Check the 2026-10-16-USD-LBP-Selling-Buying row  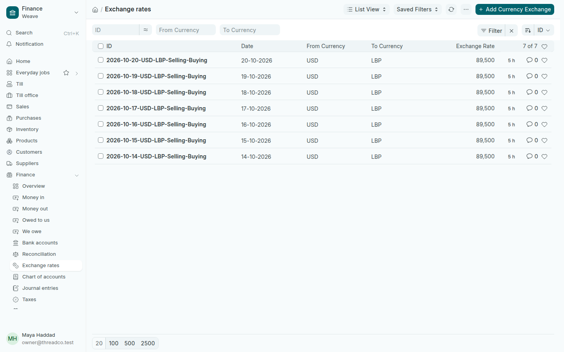(x=101, y=124)
